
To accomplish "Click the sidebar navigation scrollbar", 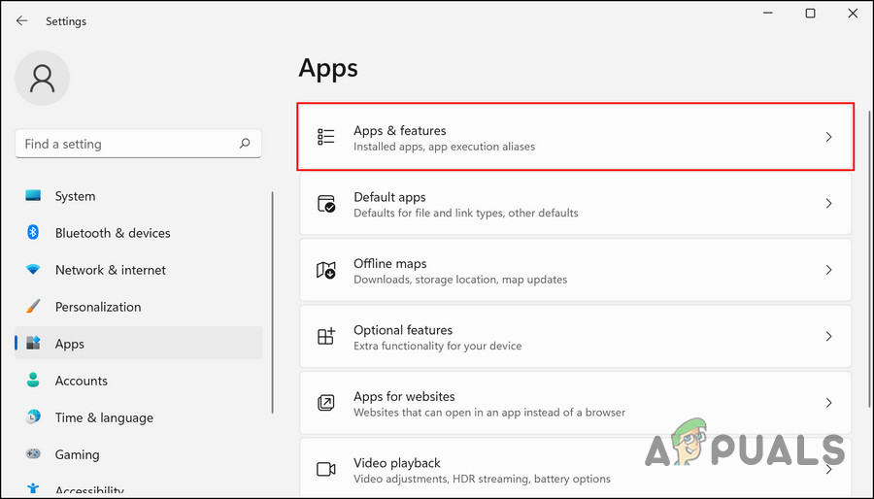I will [272, 302].
